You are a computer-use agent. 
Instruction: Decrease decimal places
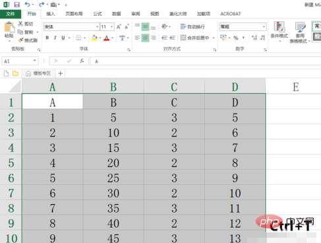click(262, 38)
